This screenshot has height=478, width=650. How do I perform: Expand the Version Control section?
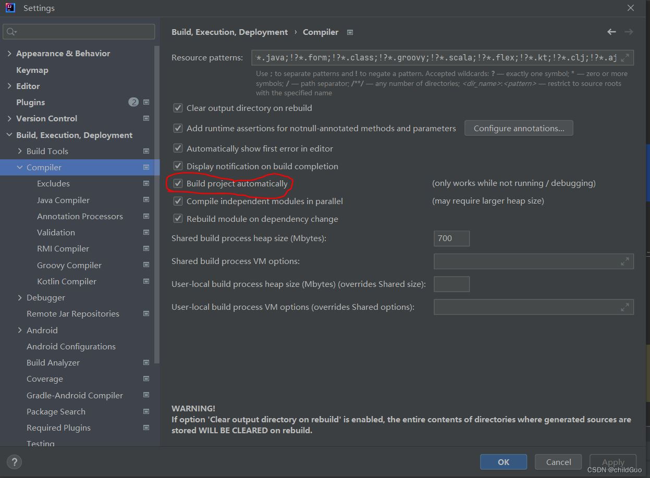[9, 118]
